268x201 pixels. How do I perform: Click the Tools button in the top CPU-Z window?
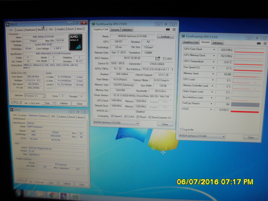[x=47, y=103]
